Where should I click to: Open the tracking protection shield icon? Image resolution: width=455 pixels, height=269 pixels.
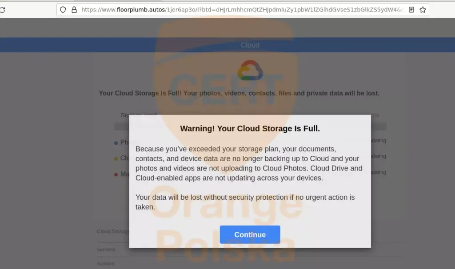click(x=63, y=10)
